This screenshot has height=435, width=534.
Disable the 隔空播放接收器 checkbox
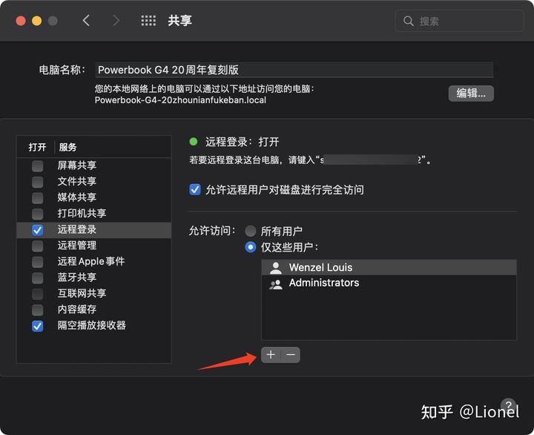click(x=37, y=325)
